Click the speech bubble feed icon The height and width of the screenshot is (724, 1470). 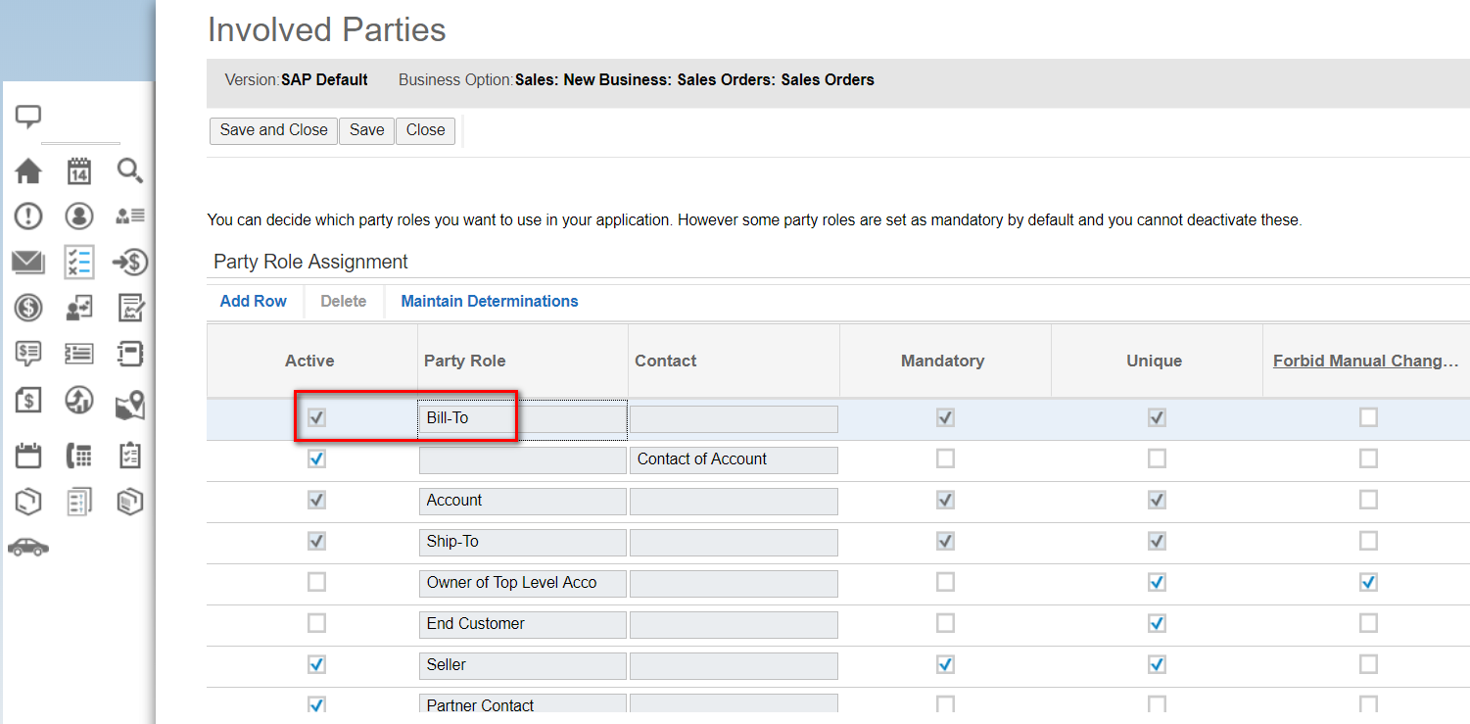tap(28, 118)
